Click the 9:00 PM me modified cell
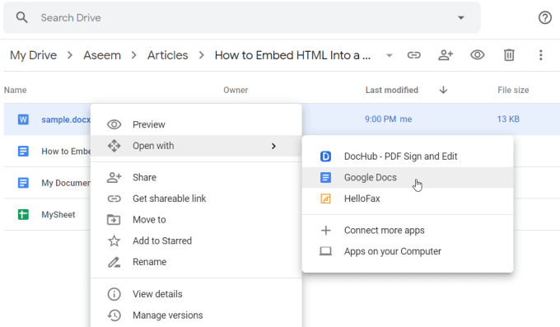The height and width of the screenshot is (327, 560). (x=388, y=119)
